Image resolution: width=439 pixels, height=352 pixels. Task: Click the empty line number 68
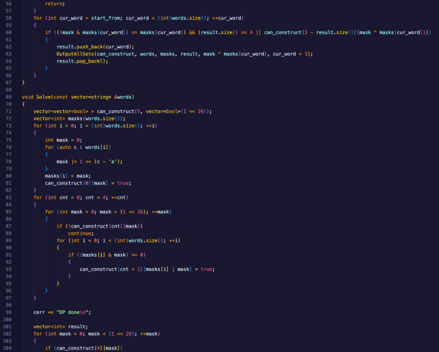click(8, 90)
